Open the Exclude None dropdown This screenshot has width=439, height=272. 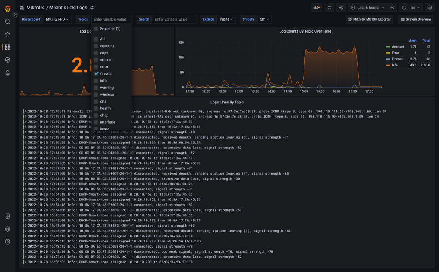pyautogui.click(x=226, y=19)
